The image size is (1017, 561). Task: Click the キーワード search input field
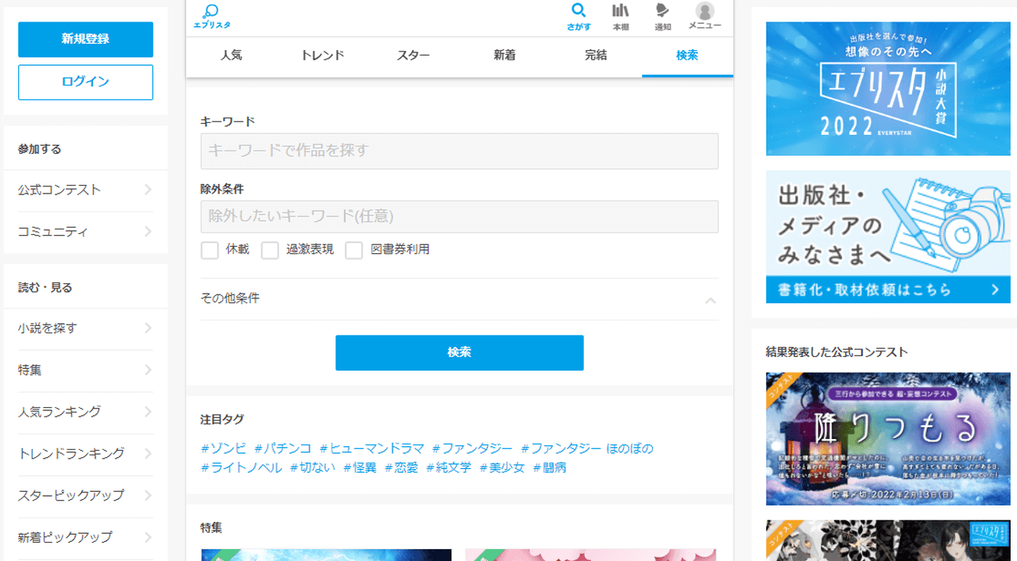(x=459, y=151)
